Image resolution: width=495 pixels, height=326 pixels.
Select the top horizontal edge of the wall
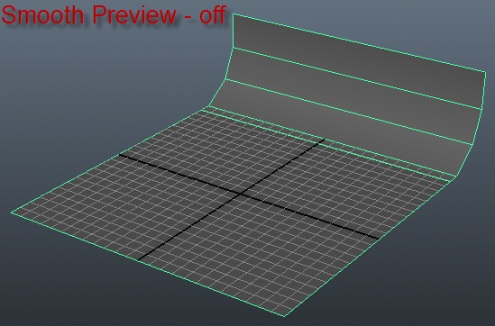click(359, 43)
